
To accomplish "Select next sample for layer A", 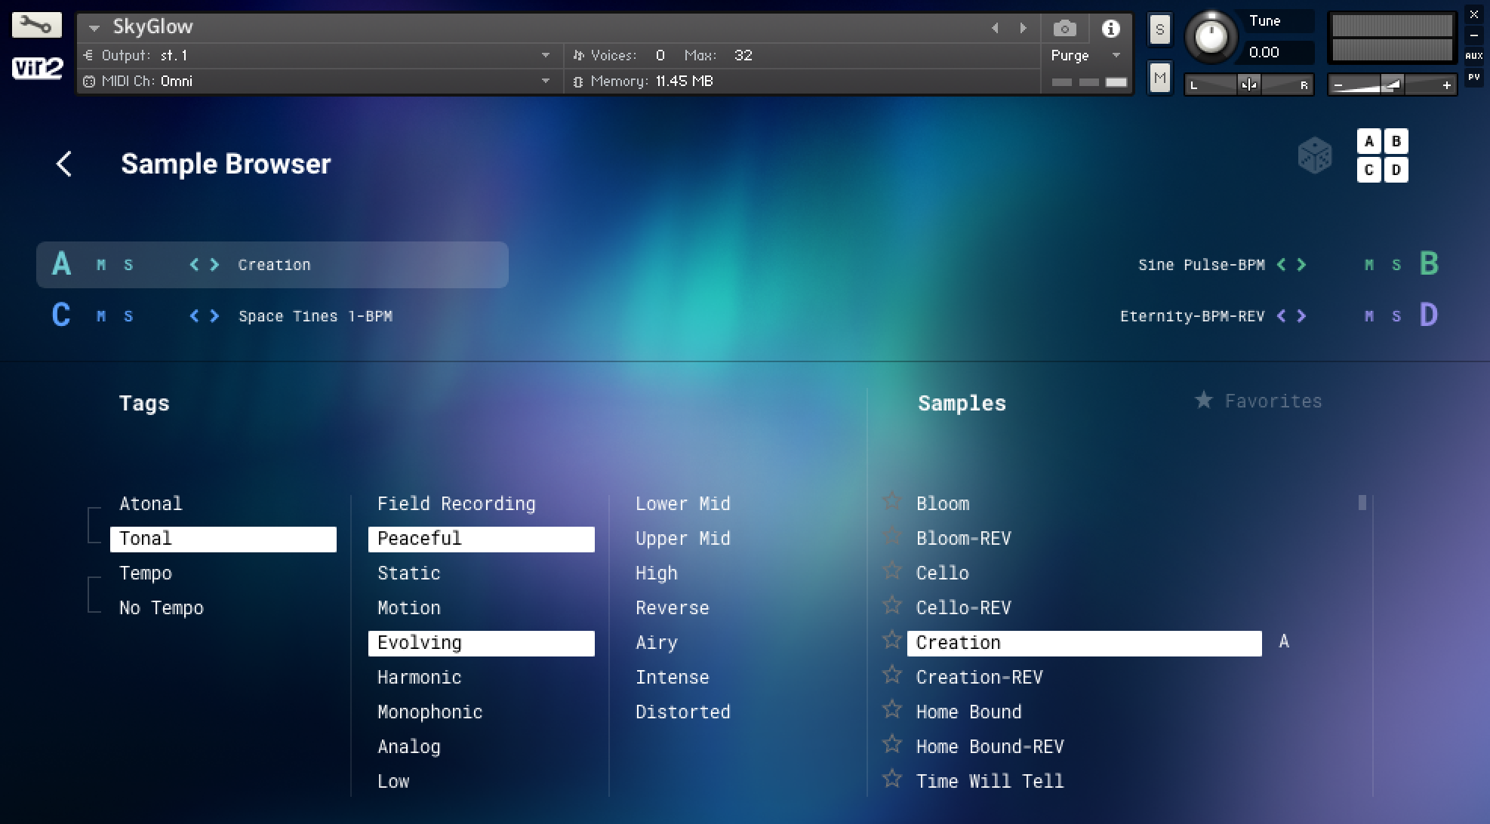I will [x=215, y=265].
